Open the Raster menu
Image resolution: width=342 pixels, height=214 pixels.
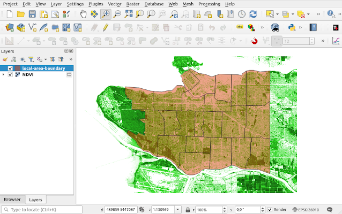click(x=132, y=4)
